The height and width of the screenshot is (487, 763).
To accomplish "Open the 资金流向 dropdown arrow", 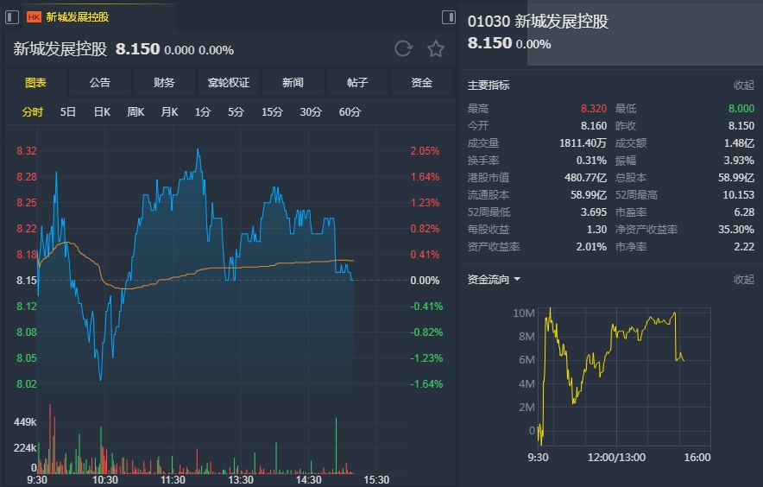I will 517,280.
